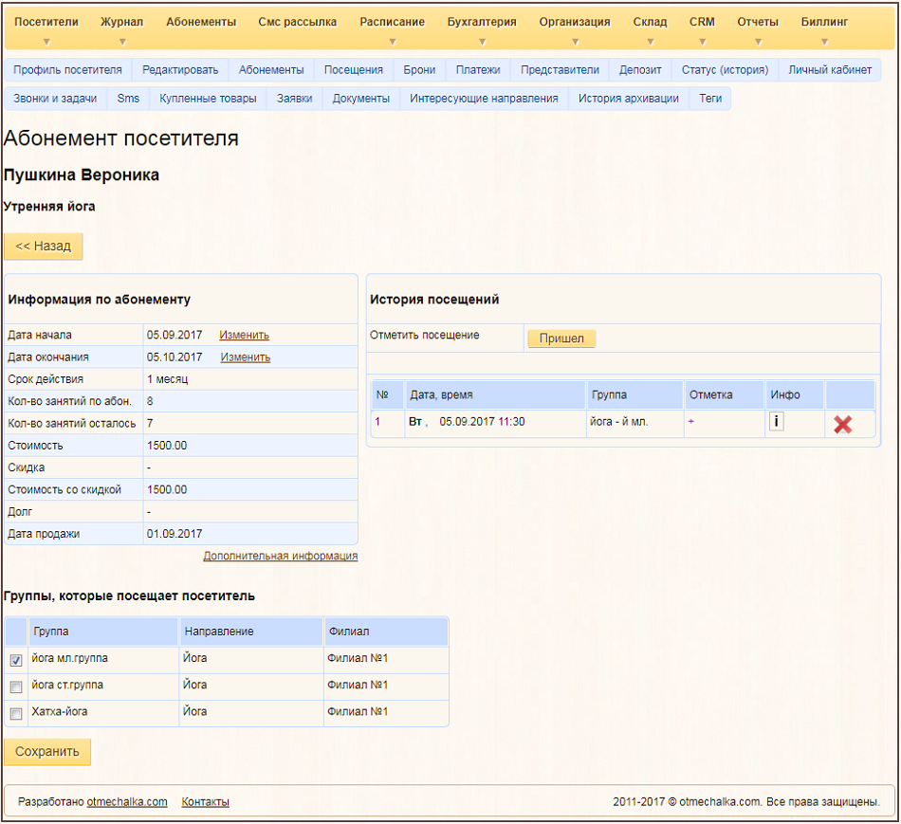Screen dimensions: 901x824
Task: Click the red X delete visit icon
Action: tap(842, 424)
